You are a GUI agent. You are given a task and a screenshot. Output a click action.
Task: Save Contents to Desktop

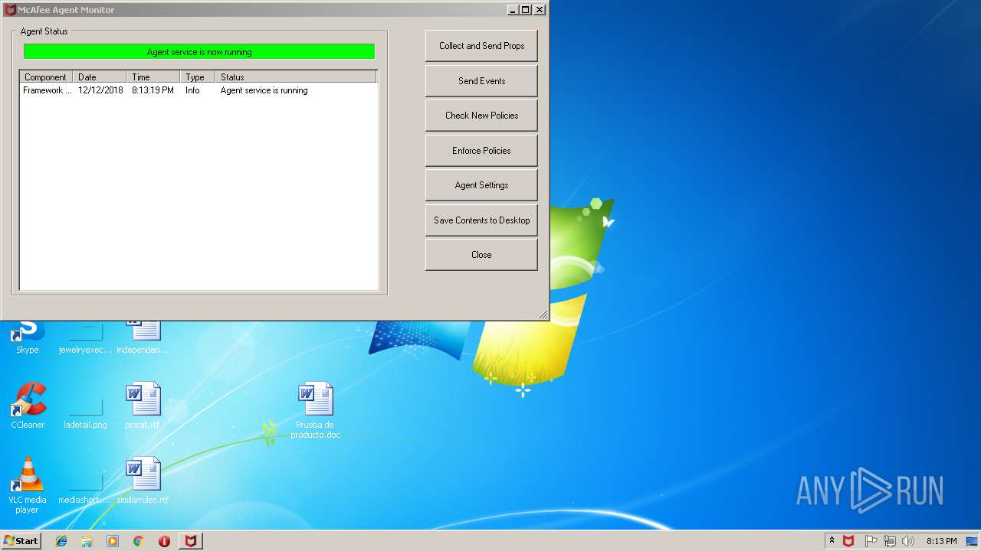(481, 220)
